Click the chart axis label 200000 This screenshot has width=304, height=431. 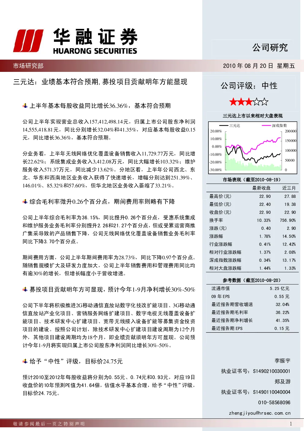(x=291, y=131)
